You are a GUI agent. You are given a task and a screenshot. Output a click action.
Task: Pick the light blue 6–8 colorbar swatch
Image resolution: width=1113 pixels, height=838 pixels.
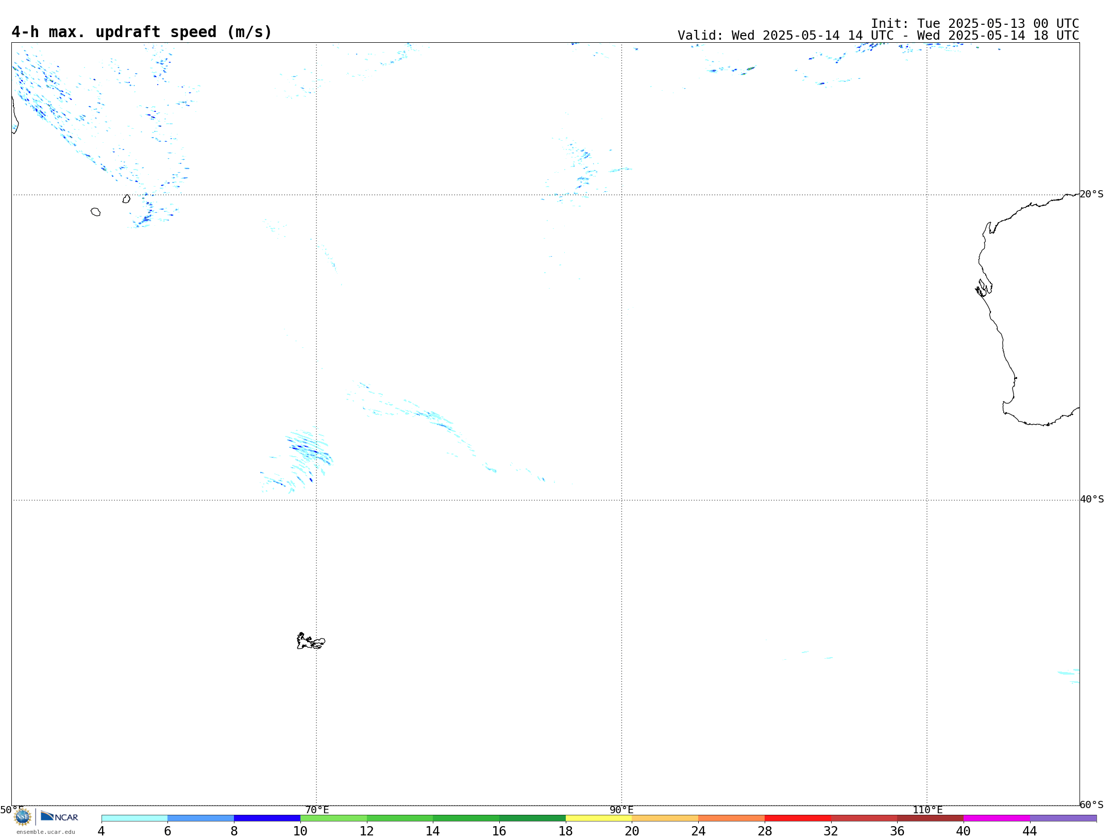click(x=201, y=818)
